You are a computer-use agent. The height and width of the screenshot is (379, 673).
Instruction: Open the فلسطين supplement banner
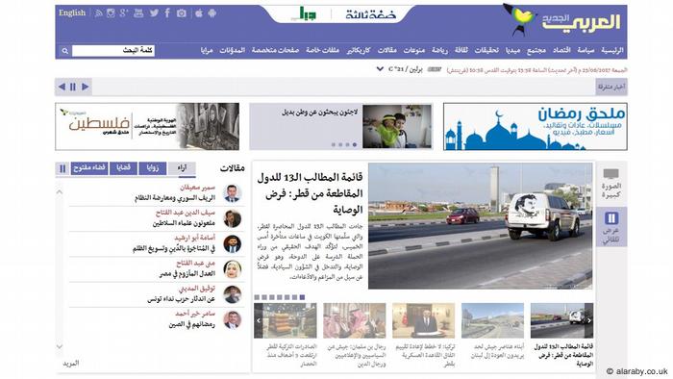tap(147, 127)
